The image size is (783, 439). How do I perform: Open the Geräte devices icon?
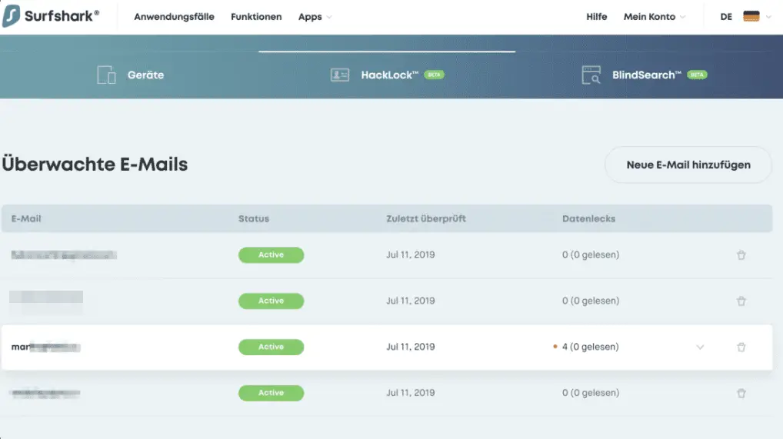coord(106,75)
